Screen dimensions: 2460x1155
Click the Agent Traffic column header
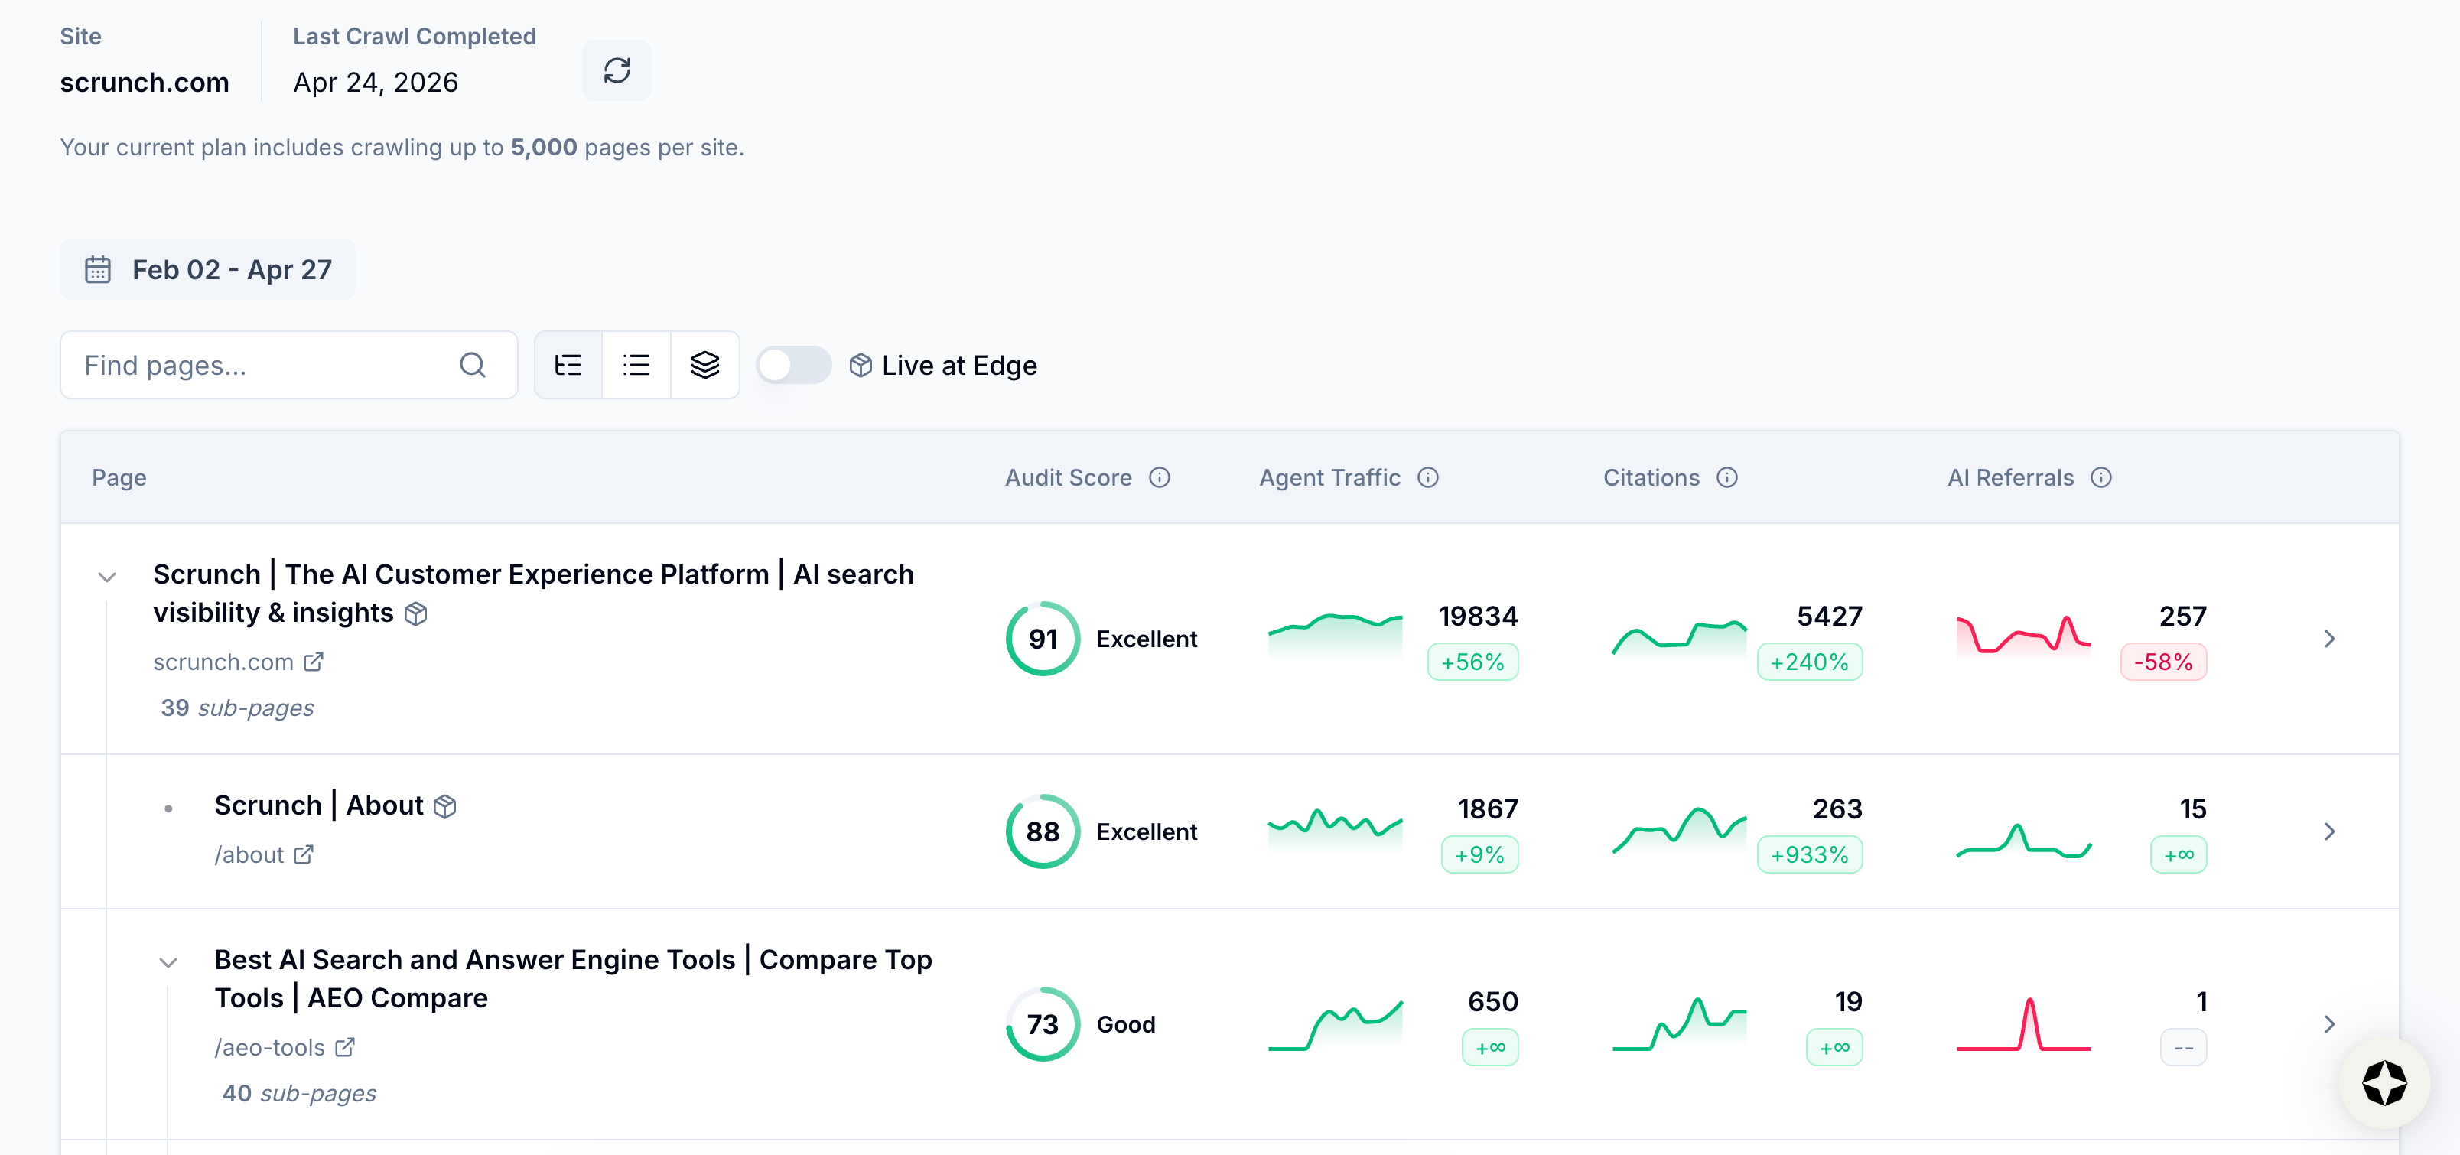click(x=1329, y=477)
